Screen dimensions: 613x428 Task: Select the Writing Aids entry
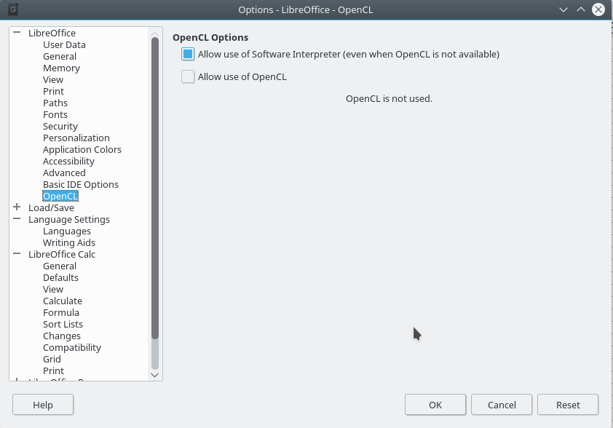69,242
